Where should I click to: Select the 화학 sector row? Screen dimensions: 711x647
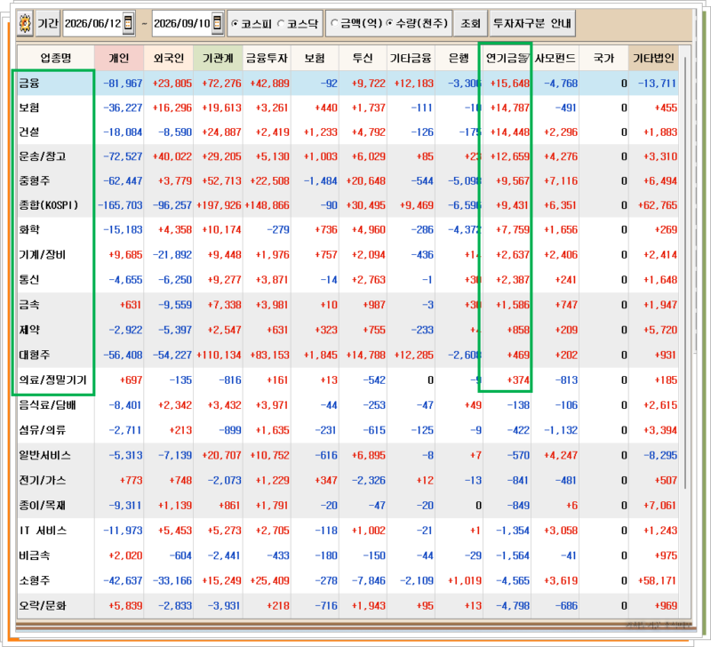[x=348, y=229]
